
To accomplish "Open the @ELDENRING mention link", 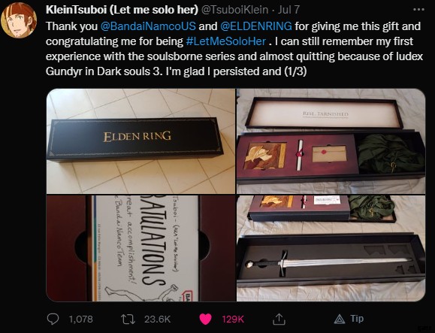I will [x=256, y=26].
